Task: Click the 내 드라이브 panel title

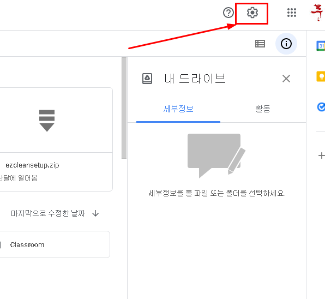Action: [x=195, y=79]
